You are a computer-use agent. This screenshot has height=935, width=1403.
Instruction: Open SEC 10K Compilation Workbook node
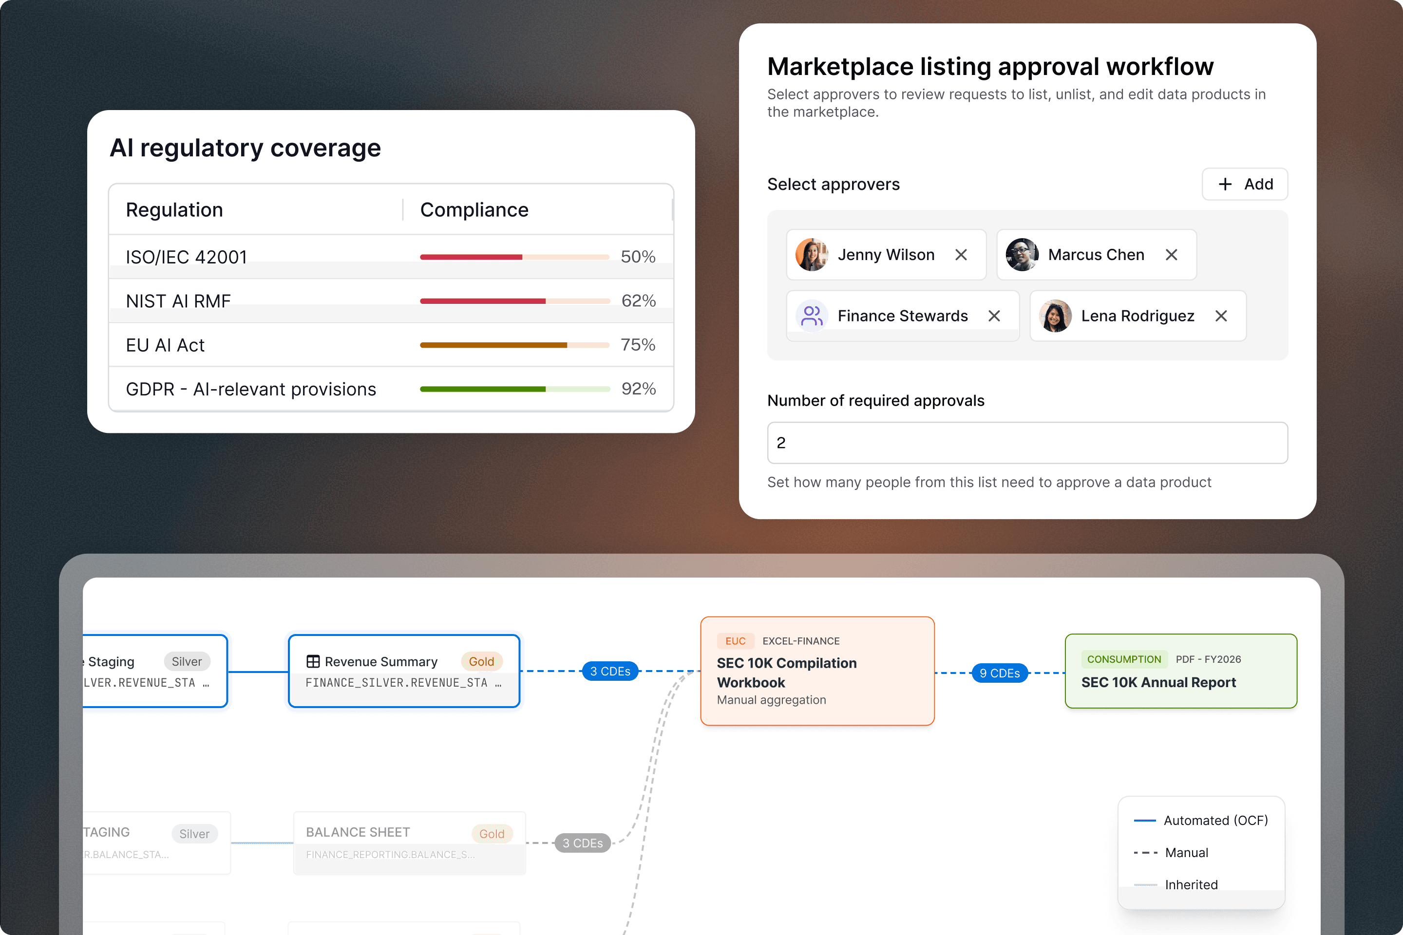tap(817, 672)
